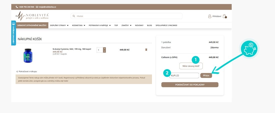This screenshot has height=113, width=275.
Task: Expand the Značky dropdown menu
Action: tap(126, 25)
